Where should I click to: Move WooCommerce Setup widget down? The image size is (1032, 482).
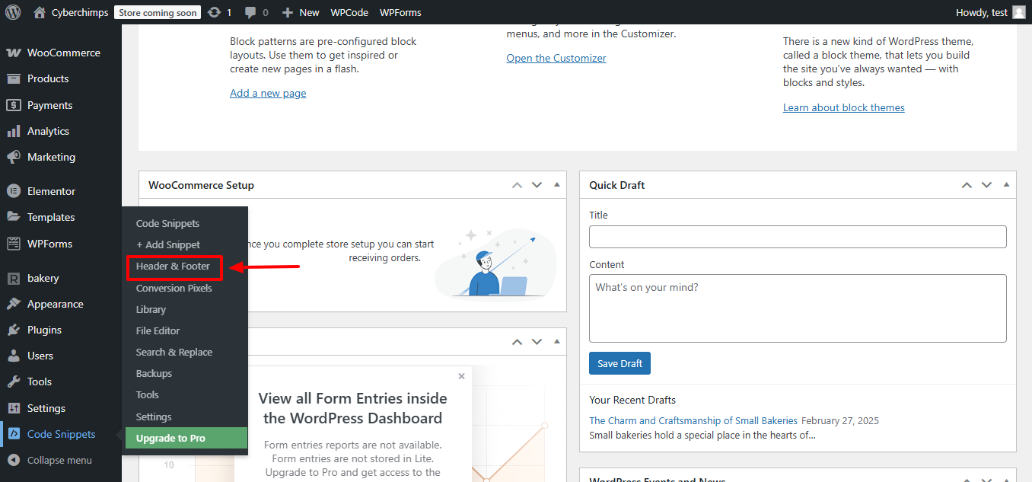point(537,185)
